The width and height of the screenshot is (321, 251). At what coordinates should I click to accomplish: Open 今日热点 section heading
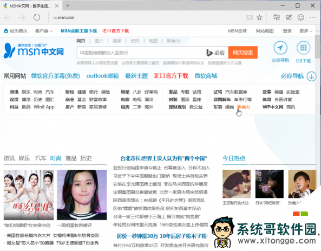[234, 158]
